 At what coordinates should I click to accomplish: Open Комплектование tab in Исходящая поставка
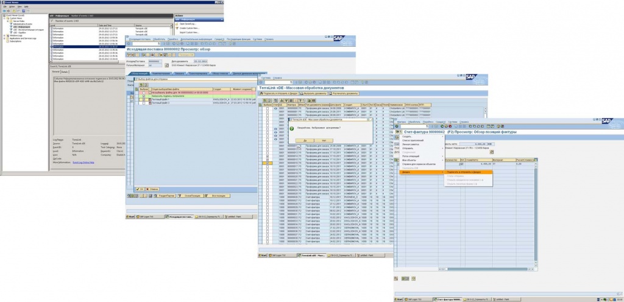(161, 74)
